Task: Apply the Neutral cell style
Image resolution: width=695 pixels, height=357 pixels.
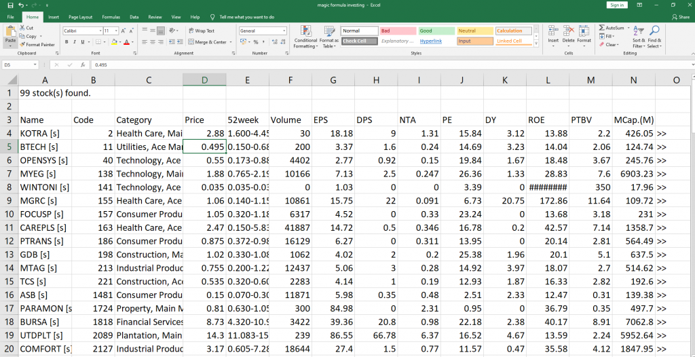Action: (474, 31)
